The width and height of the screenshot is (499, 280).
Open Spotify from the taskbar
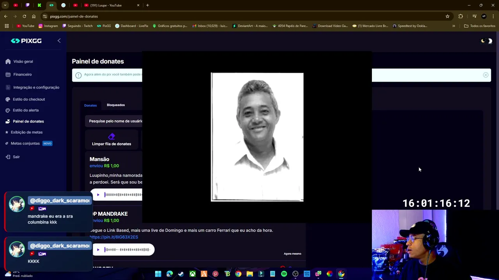[x=284, y=274]
